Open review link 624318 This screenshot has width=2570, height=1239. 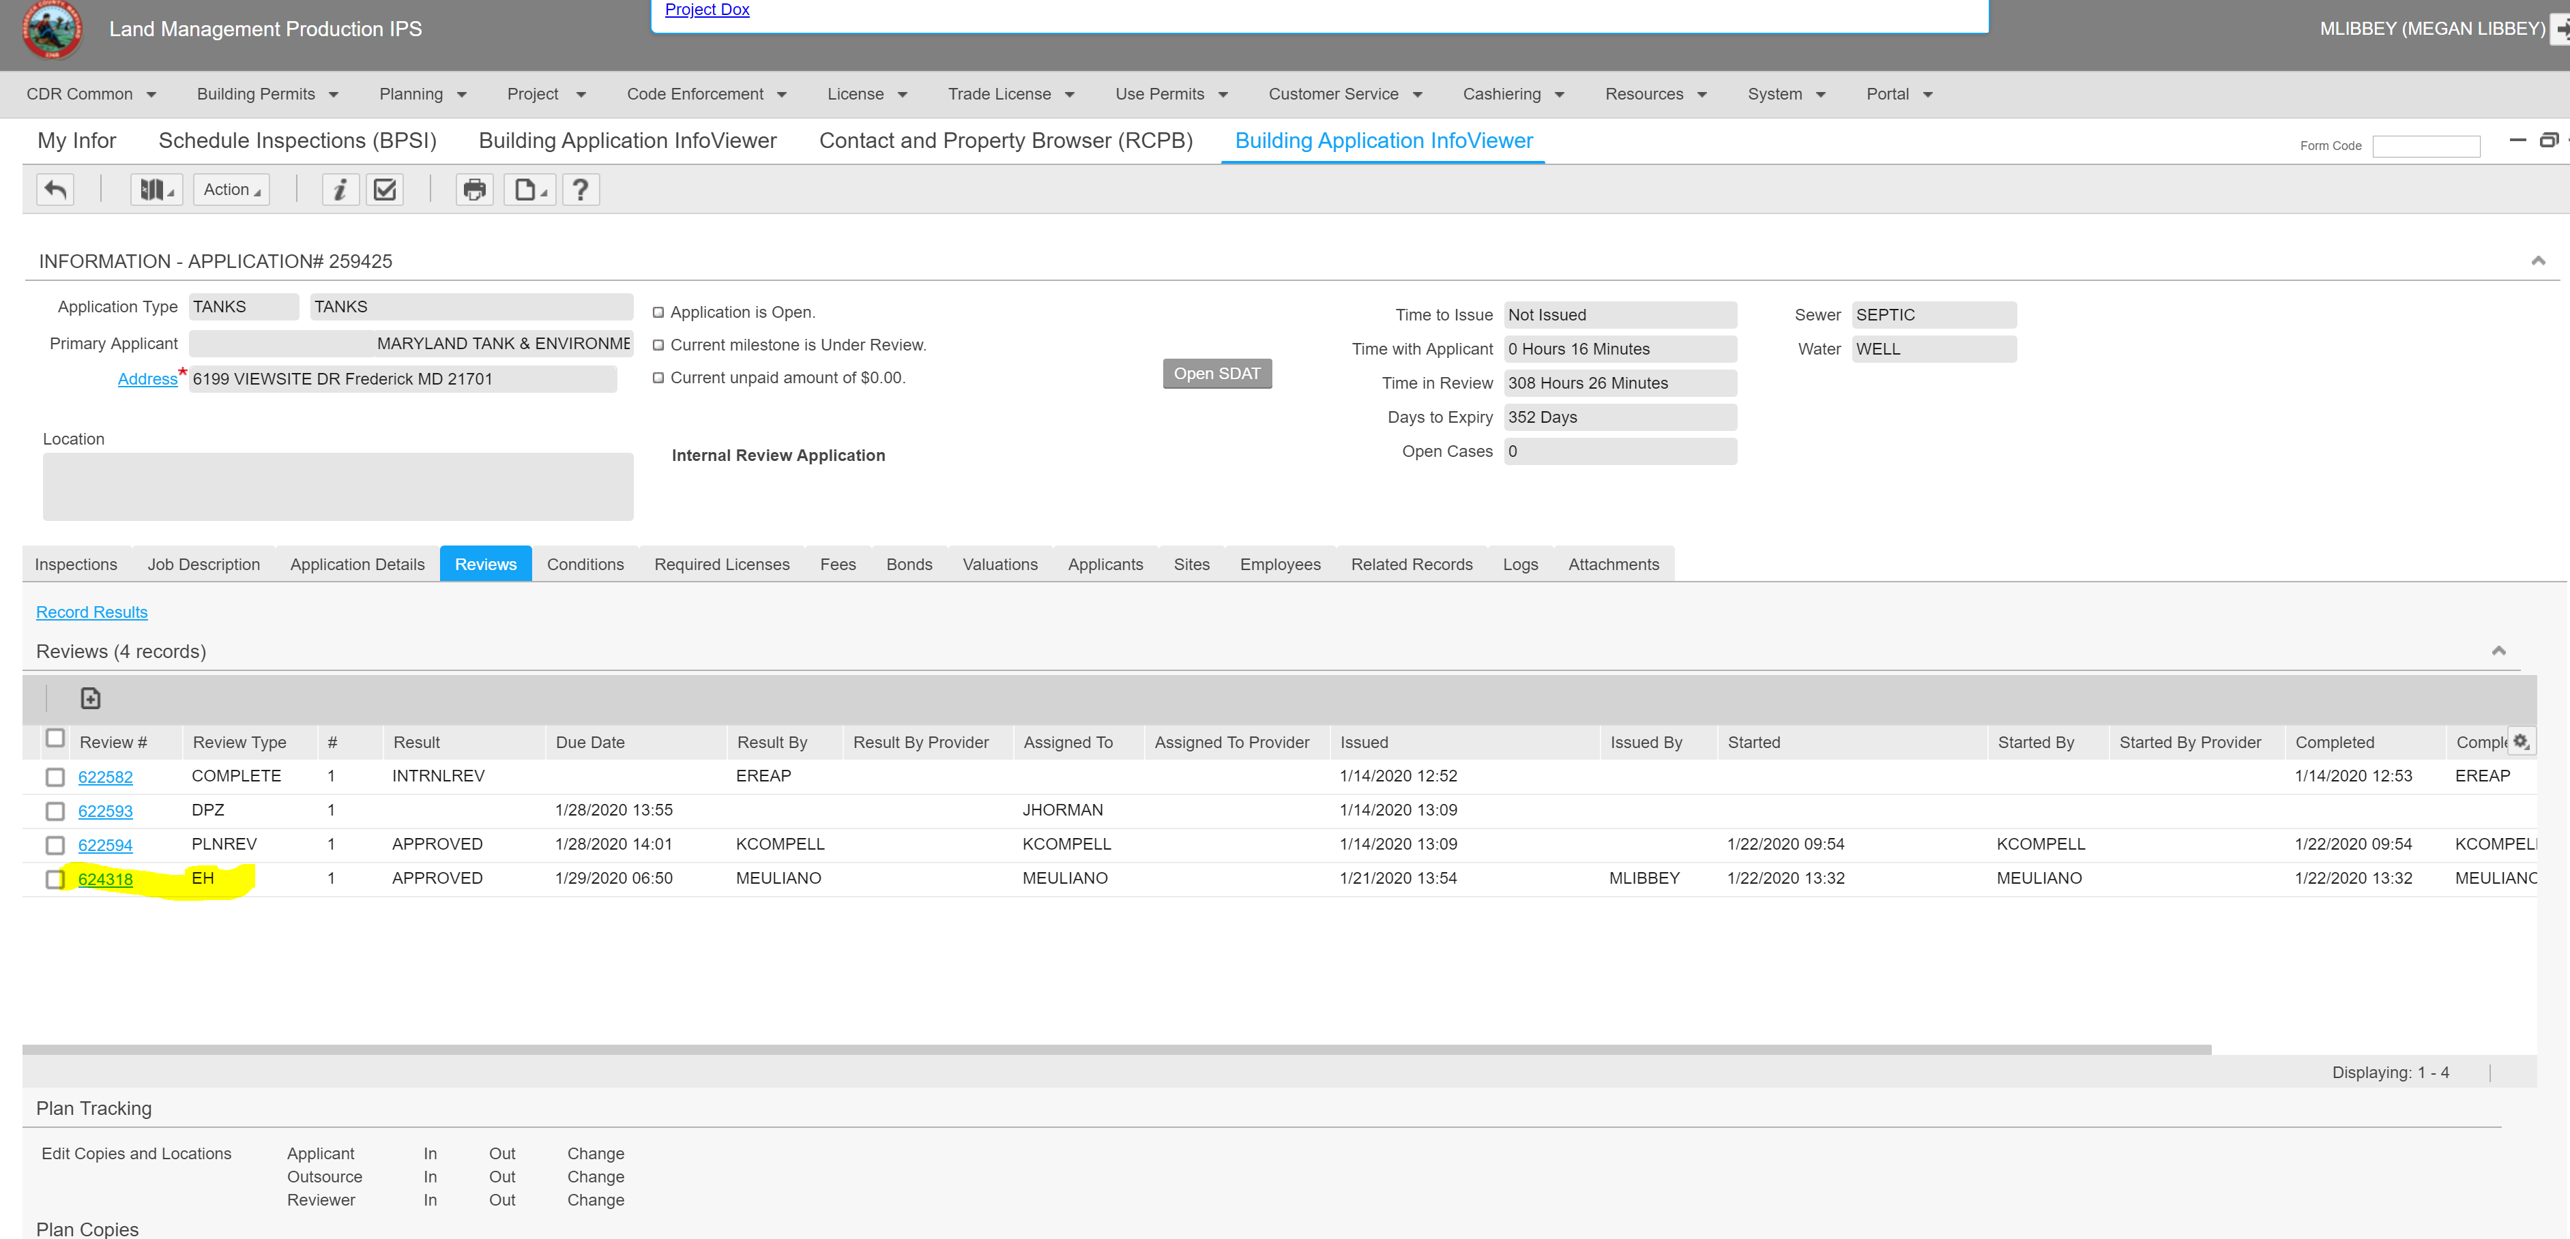click(106, 879)
